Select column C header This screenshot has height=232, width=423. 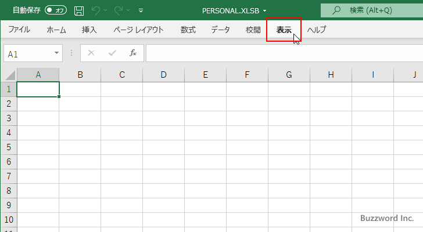pos(122,75)
